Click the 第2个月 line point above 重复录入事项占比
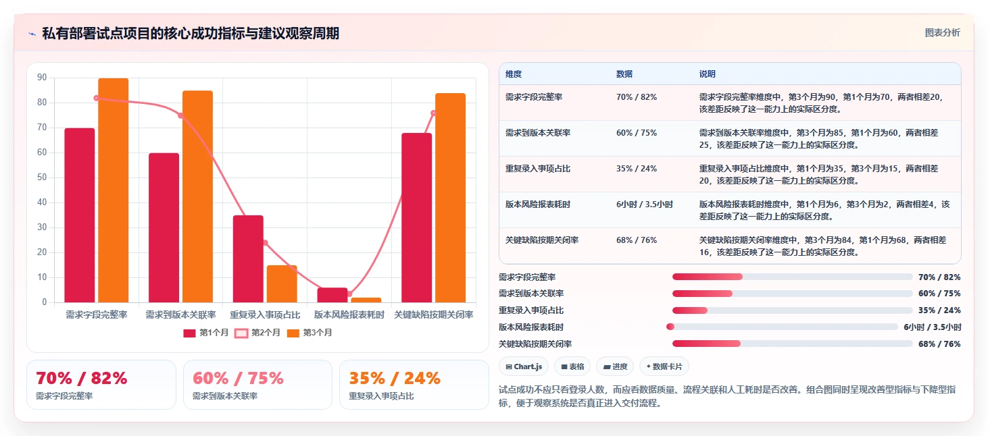Screen dimensions: 988x436 click(x=265, y=243)
